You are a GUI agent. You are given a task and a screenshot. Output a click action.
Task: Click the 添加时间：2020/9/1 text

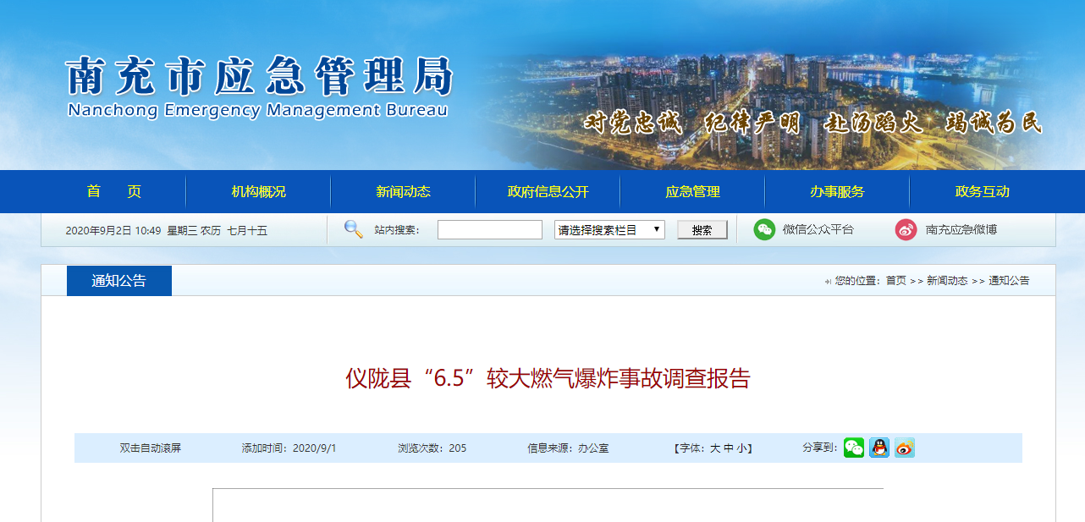pos(289,448)
